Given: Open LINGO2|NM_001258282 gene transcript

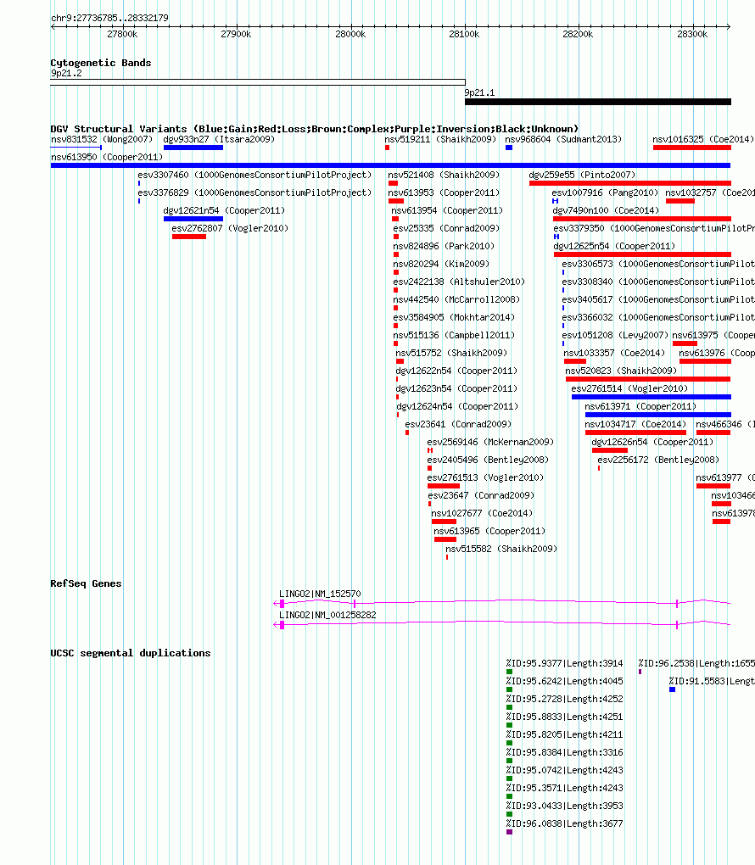Looking at the screenshot, I should 501,624.
